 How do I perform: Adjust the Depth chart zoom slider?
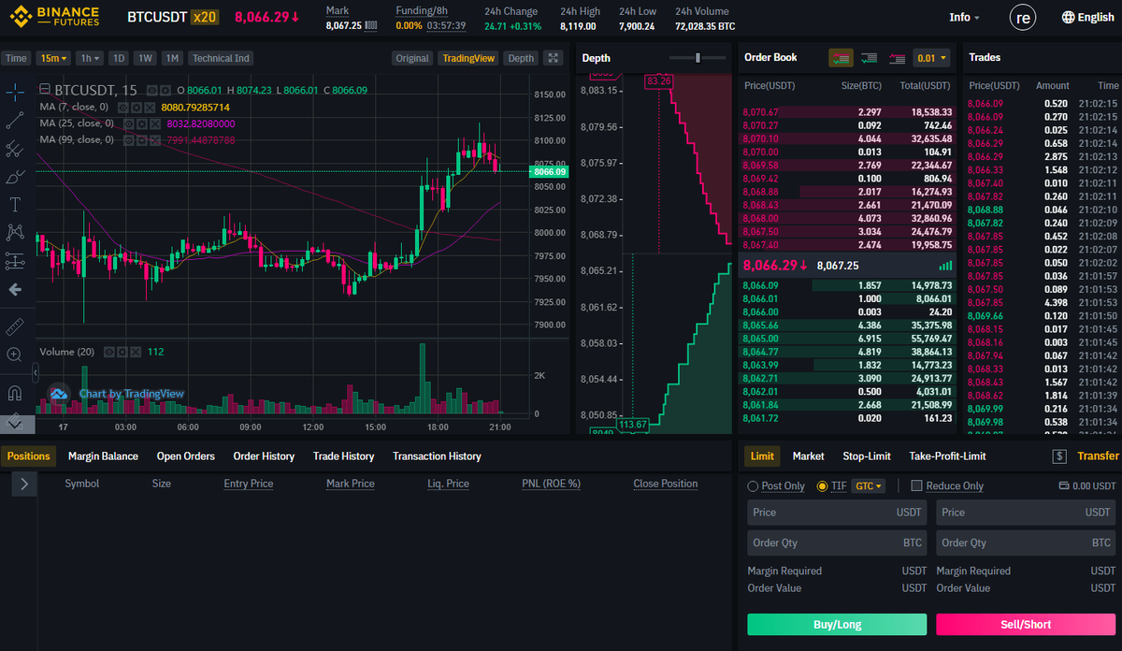click(698, 58)
